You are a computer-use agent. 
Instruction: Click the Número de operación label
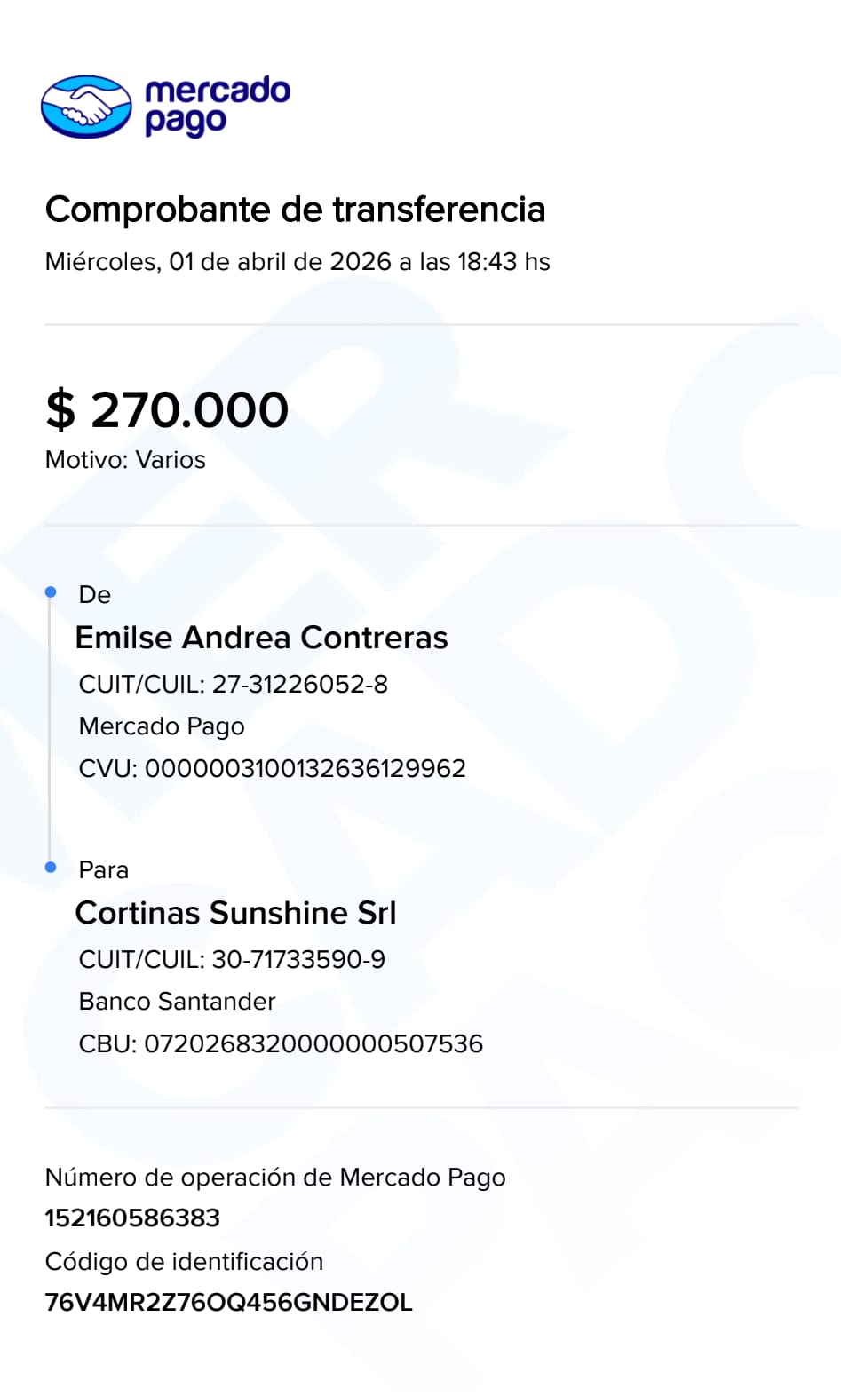point(275,1178)
